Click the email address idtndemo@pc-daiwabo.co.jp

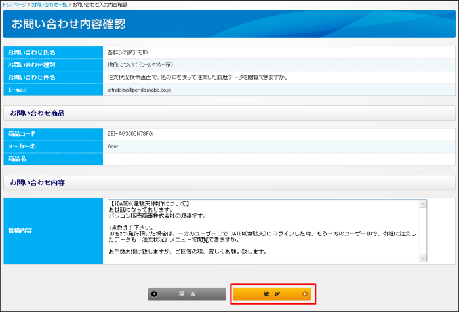[139, 90]
